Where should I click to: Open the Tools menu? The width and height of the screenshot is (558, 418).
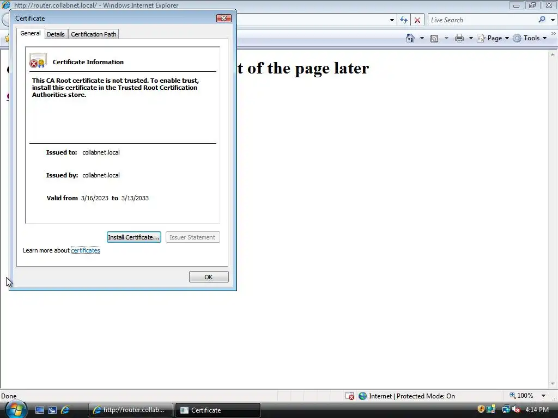coord(530,38)
